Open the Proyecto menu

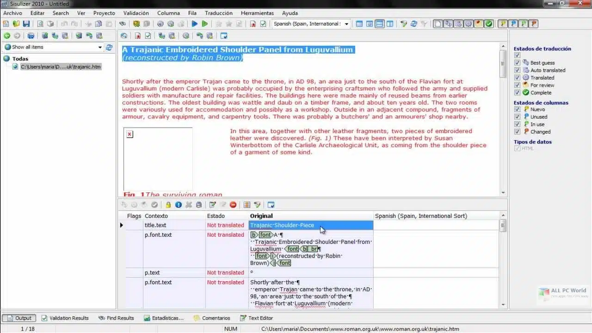(104, 13)
